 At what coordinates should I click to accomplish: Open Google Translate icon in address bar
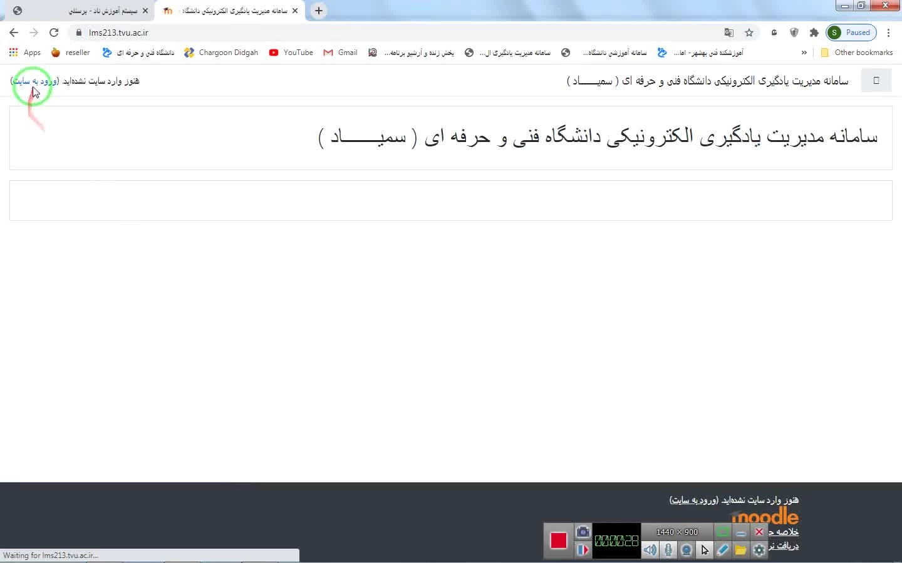coord(729,33)
